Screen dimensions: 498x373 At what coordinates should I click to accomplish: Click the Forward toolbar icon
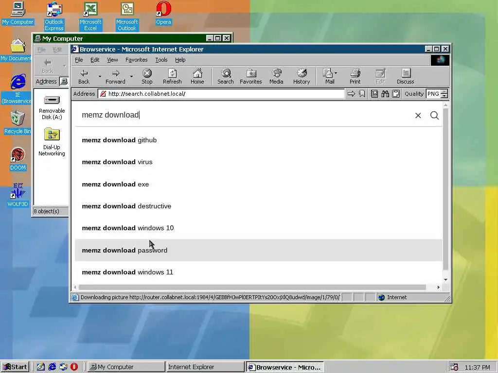pyautogui.click(x=116, y=77)
